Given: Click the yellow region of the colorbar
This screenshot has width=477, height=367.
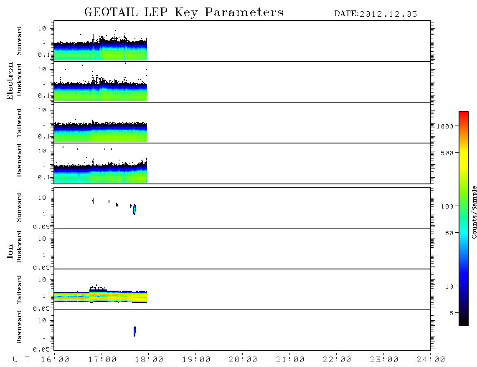Looking at the screenshot, I should click(463, 159).
